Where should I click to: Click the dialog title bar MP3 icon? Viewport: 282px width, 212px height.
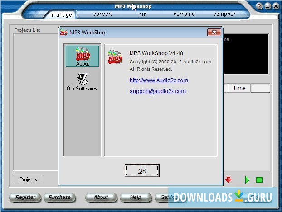(63, 32)
